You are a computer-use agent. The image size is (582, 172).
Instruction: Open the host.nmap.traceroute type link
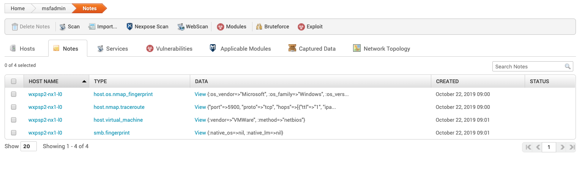pos(119,107)
